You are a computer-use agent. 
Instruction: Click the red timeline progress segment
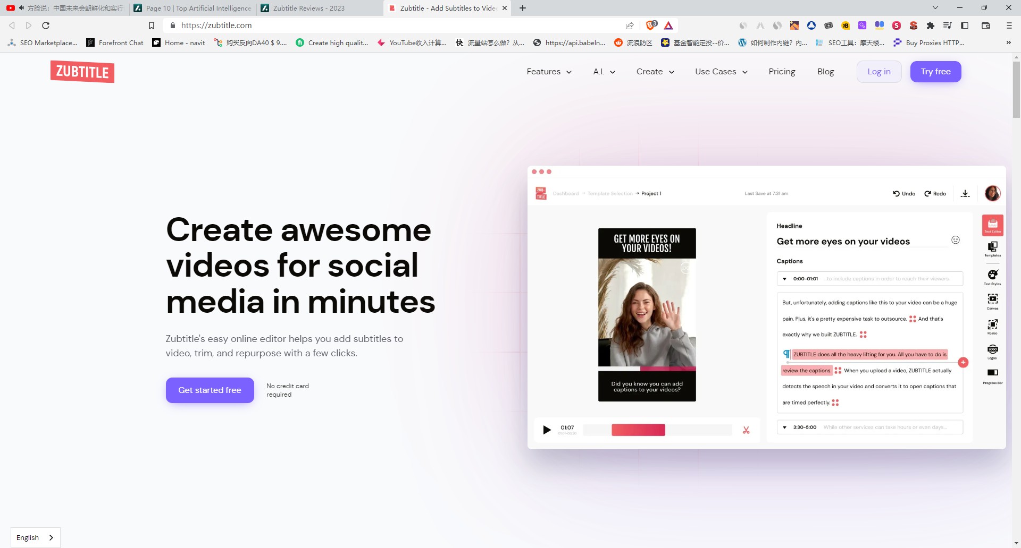click(638, 430)
